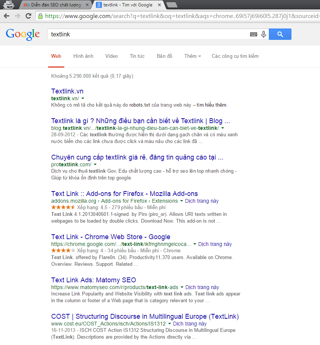
Task: Expand the Thêm dropdown menu
Action: tap(193, 56)
